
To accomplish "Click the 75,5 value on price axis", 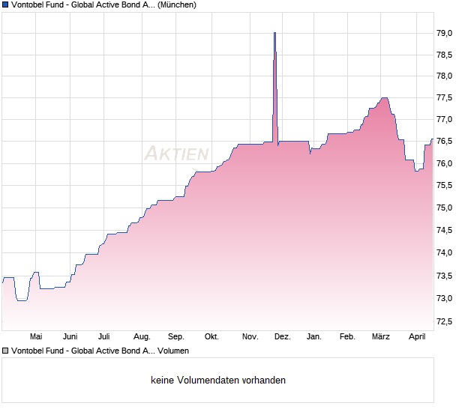I will coord(445,185).
